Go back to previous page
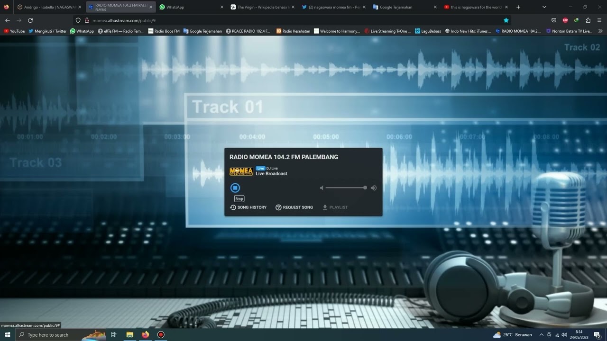The height and width of the screenshot is (341, 607). (8, 20)
